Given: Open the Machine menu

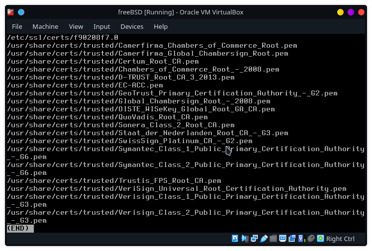Looking at the screenshot, I should [45, 26].
